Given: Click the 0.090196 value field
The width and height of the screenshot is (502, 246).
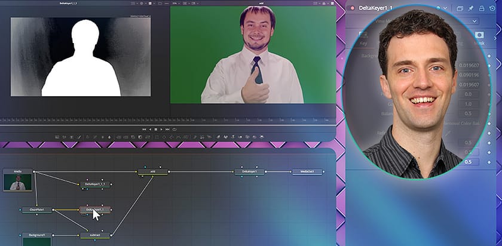Looking at the screenshot, I should point(469,75).
